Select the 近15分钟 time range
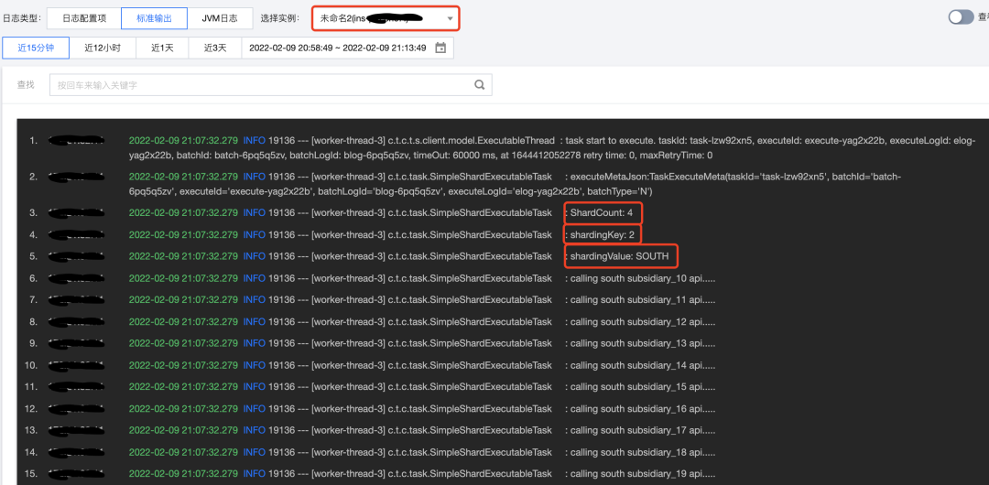Image resolution: width=989 pixels, height=485 pixels. click(x=36, y=48)
